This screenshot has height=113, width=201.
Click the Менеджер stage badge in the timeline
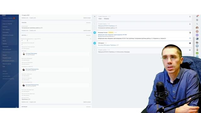click(106, 19)
